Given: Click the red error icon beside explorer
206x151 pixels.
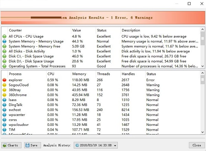Looking at the screenshot, I should pyautogui.click(x=4, y=80).
